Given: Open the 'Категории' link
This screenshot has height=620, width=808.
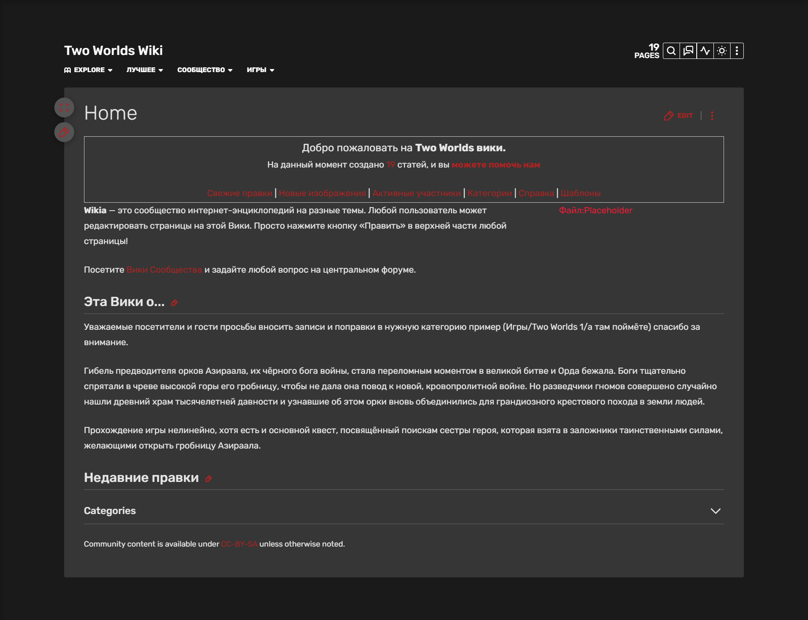Looking at the screenshot, I should (x=490, y=193).
